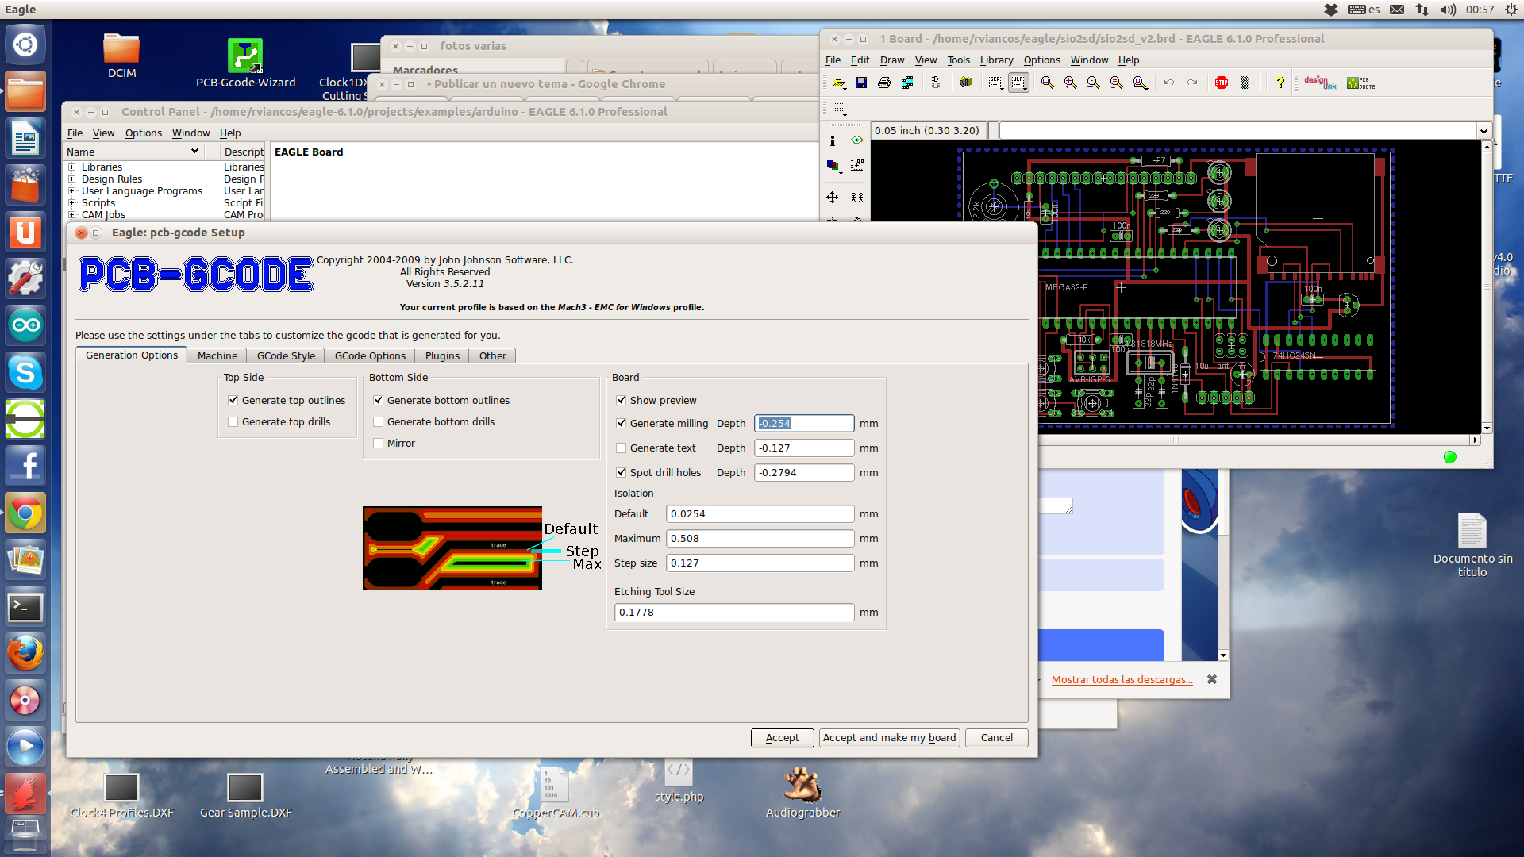Click the Zoom in magnifier icon
Screen dimensions: 1524x857
click(x=1070, y=83)
